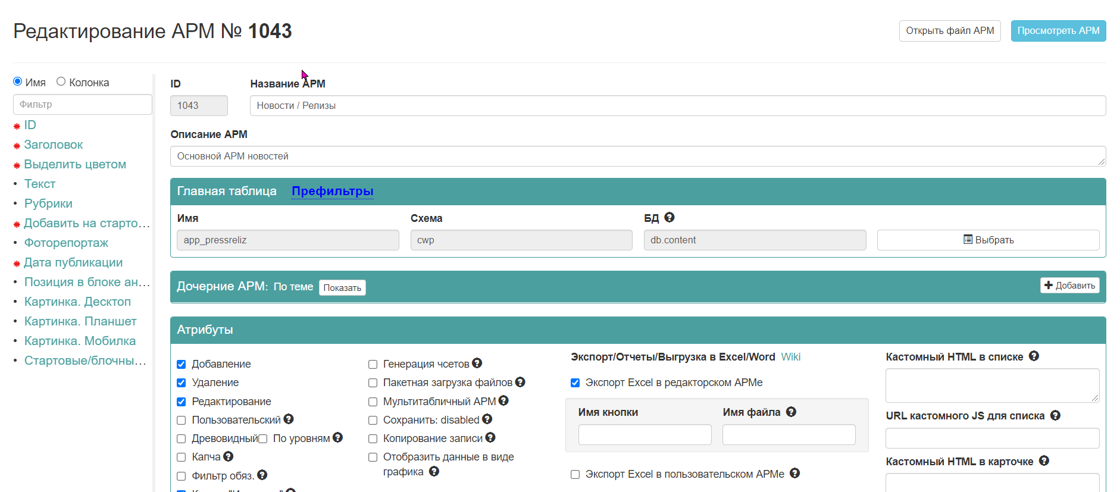Screen dimensions: 1120x492
Task: Open Дата публикации field in sidebar
Action: tap(73, 262)
